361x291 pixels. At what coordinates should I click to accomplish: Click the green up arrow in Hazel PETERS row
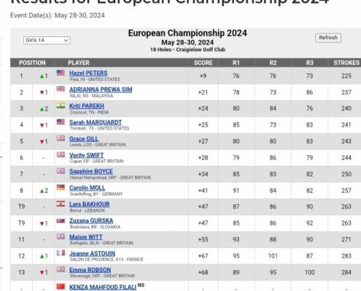coord(42,76)
